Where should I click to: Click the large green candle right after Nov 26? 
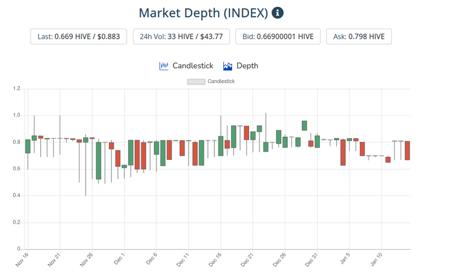click(98, 161)
